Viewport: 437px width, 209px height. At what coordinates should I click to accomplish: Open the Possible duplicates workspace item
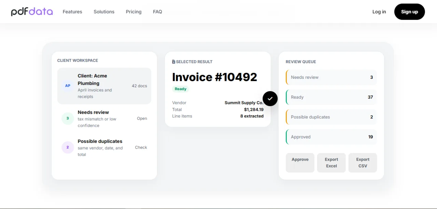click(104, 148)
